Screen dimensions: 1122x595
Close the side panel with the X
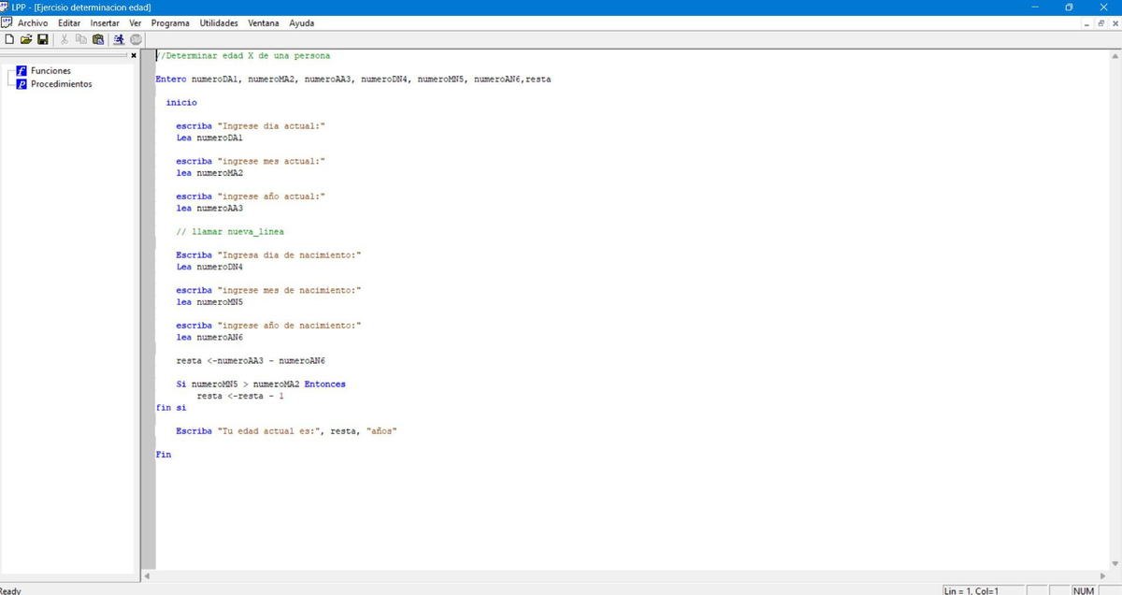click(x=134, y=56)
